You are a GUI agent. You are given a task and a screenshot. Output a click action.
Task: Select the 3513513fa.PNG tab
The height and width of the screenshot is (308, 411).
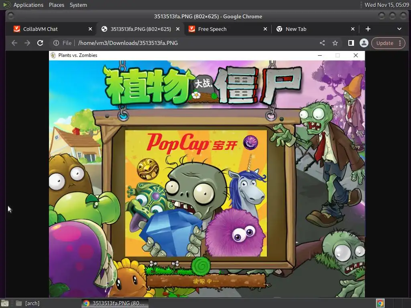[x=140, y=29]
